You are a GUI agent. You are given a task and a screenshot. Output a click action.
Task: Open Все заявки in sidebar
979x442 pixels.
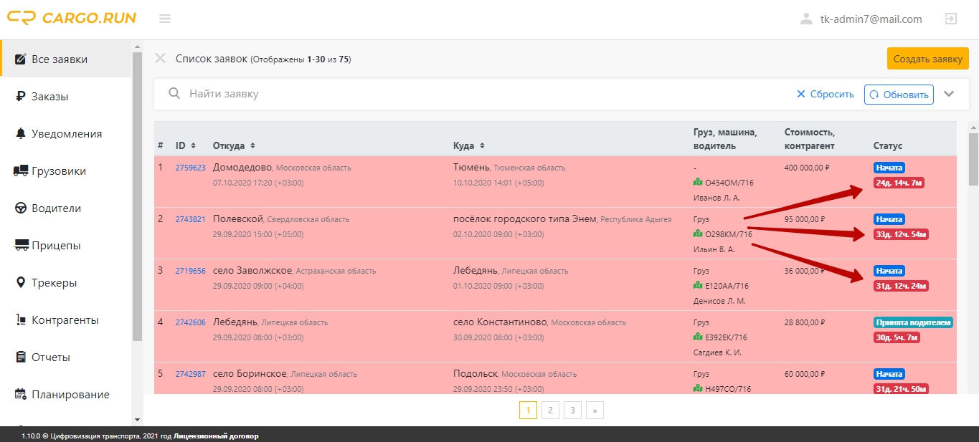[66, 59]
